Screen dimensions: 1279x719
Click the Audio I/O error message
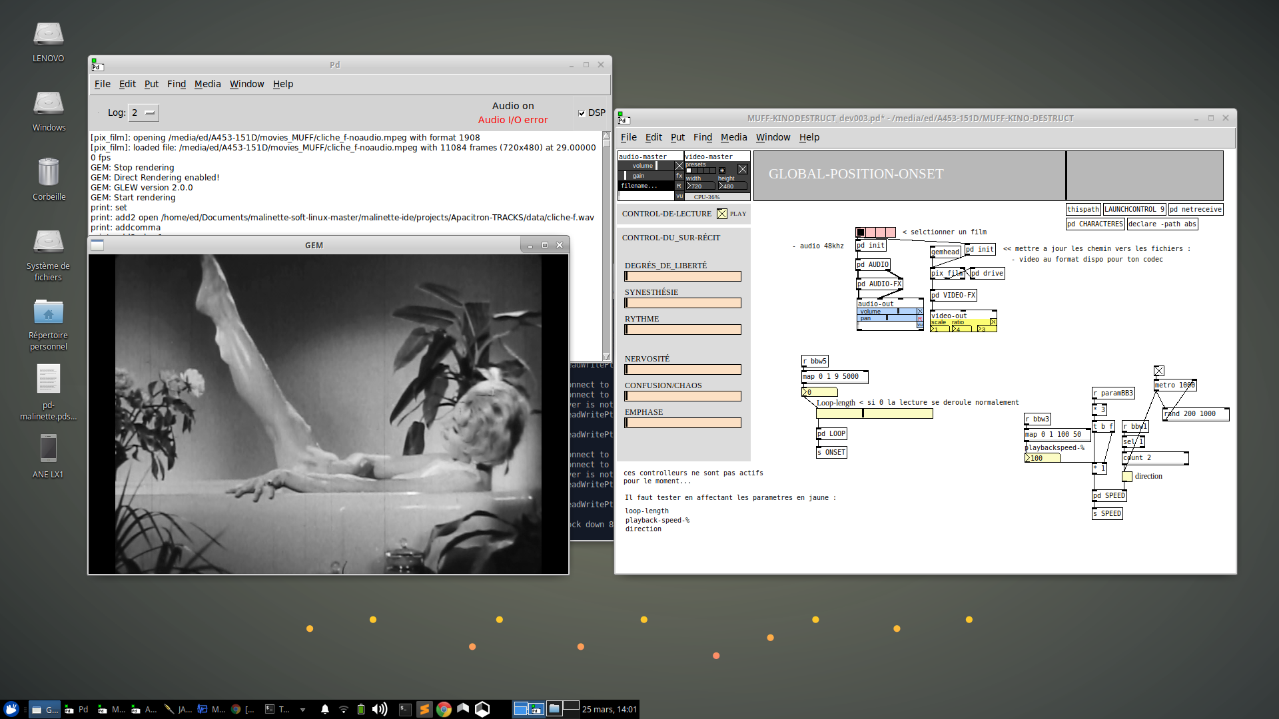513,120
